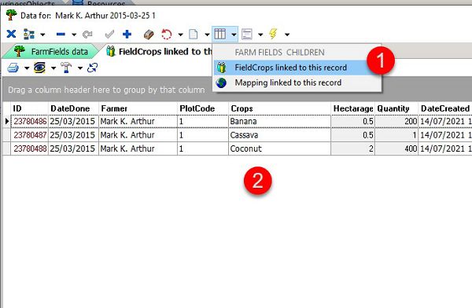Click the eraser icon in the toolbar
The height and width of the screenshot is (308, 472).
149,35
